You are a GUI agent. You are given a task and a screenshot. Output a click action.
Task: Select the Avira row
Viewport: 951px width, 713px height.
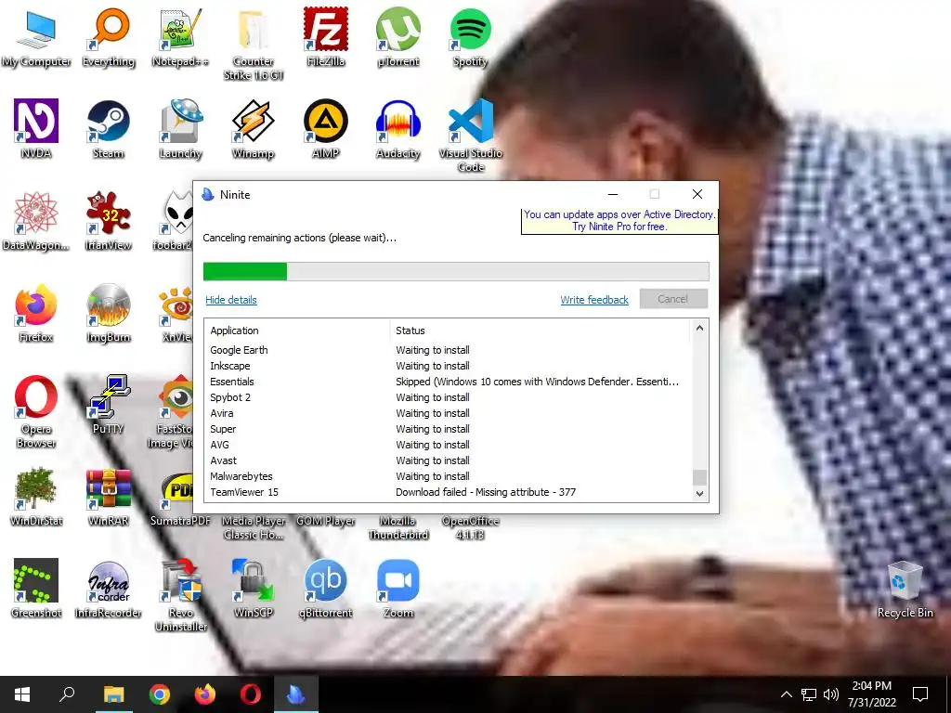(448, 413)
